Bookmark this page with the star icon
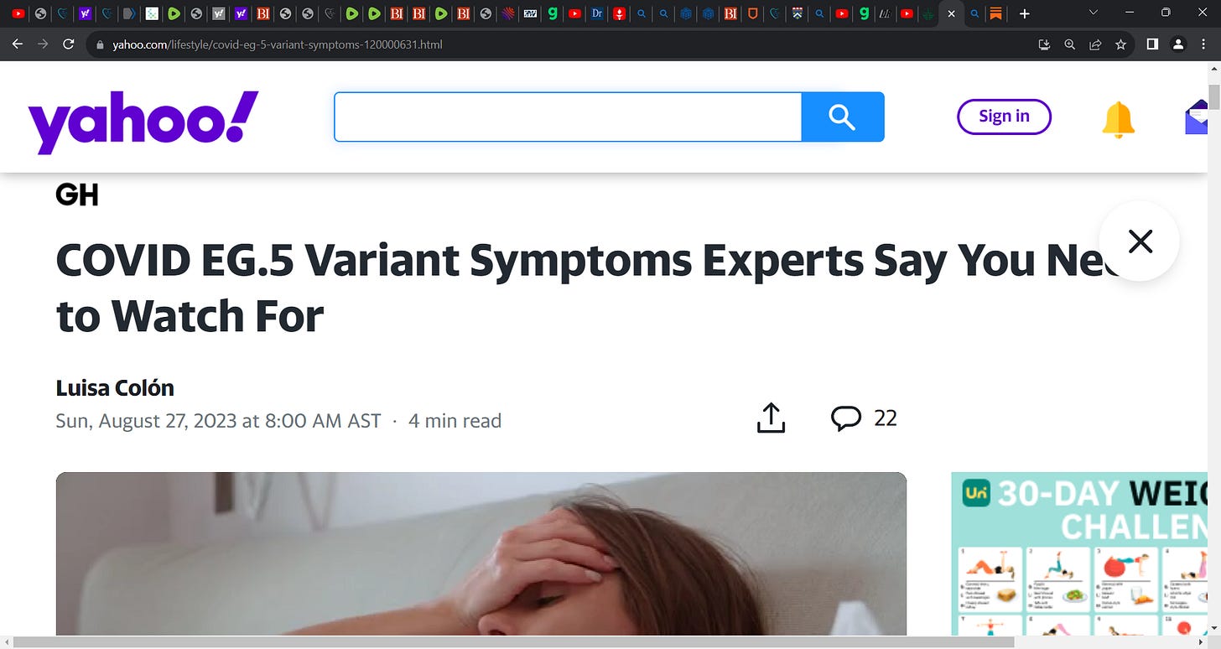1221x649 pixels. pyautogui.click(x=1120, y=44)
